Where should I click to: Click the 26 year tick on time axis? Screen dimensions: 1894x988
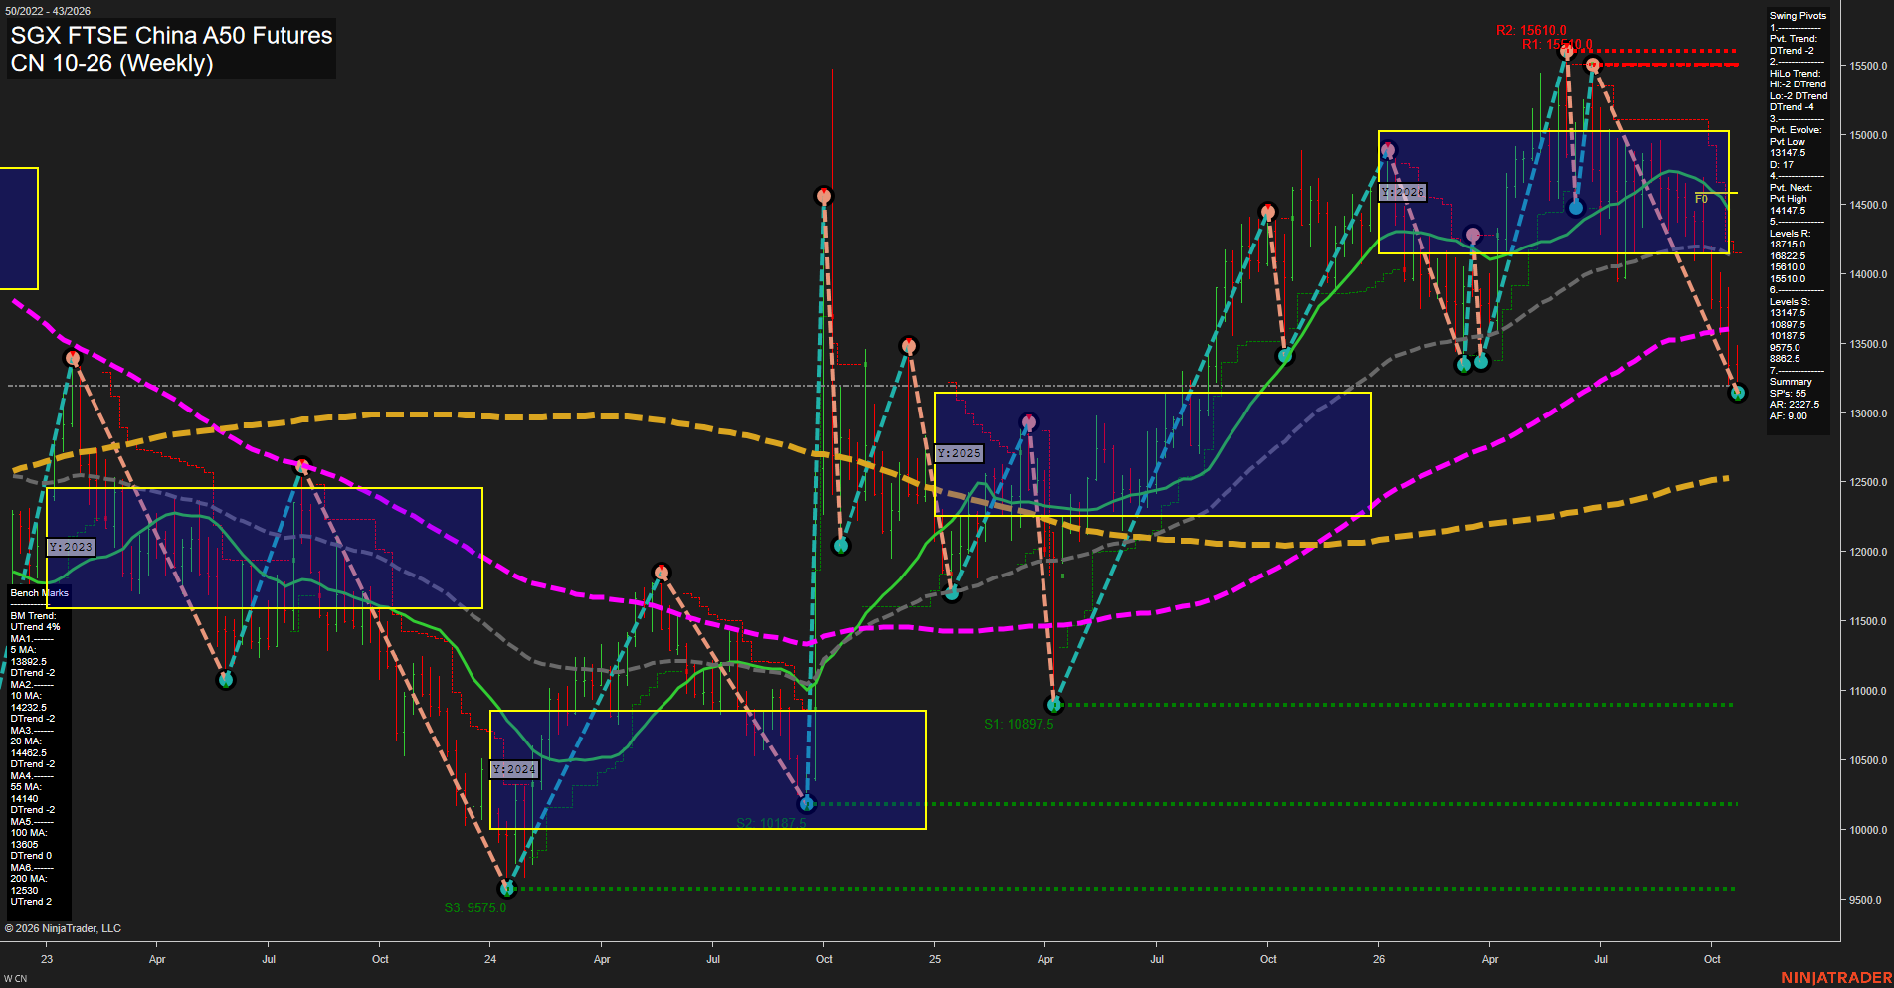[x=1379, y=959]
